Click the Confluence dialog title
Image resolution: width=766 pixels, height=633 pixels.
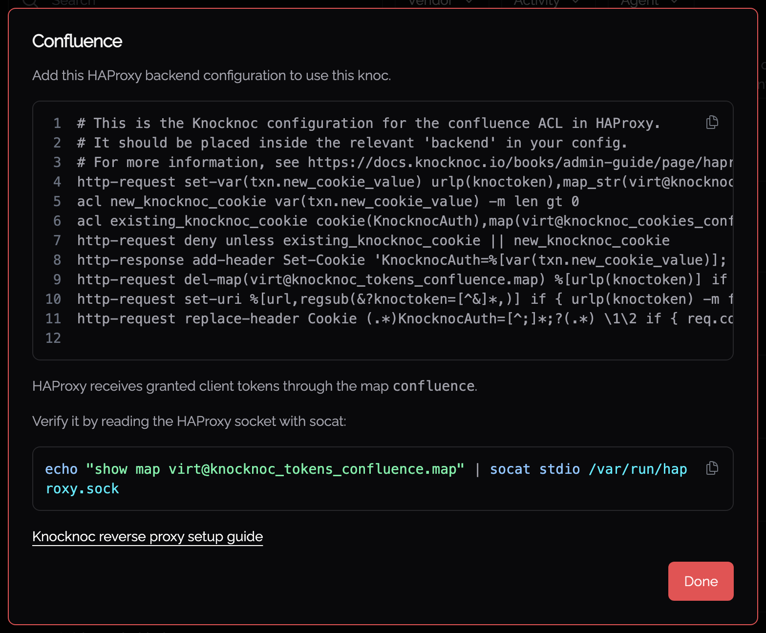[x=77, y=41]
